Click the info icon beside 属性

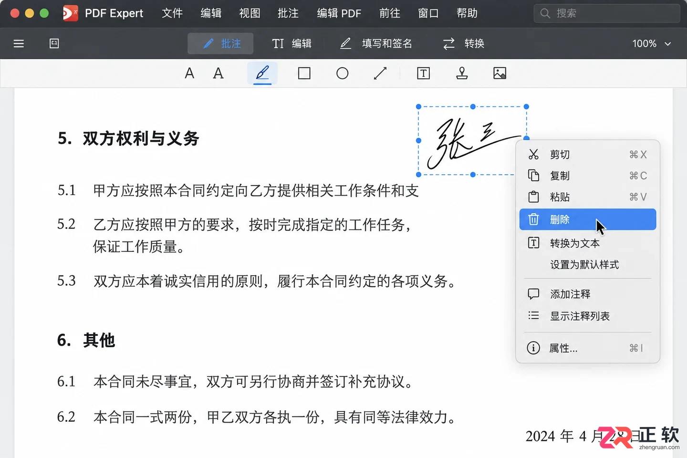[533, 348]
